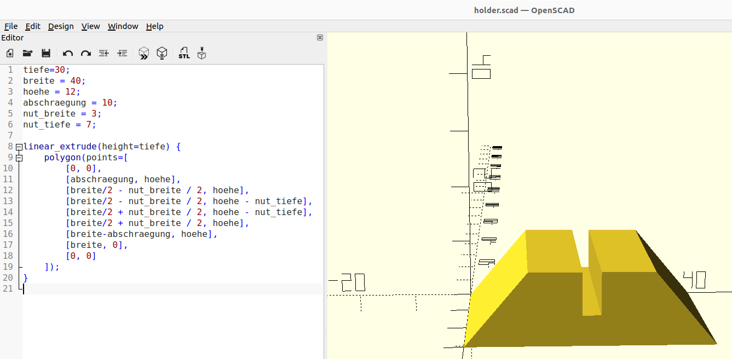732x359 pixels.
Task: Send the design to the 3D printer
Action: point(202,53)
